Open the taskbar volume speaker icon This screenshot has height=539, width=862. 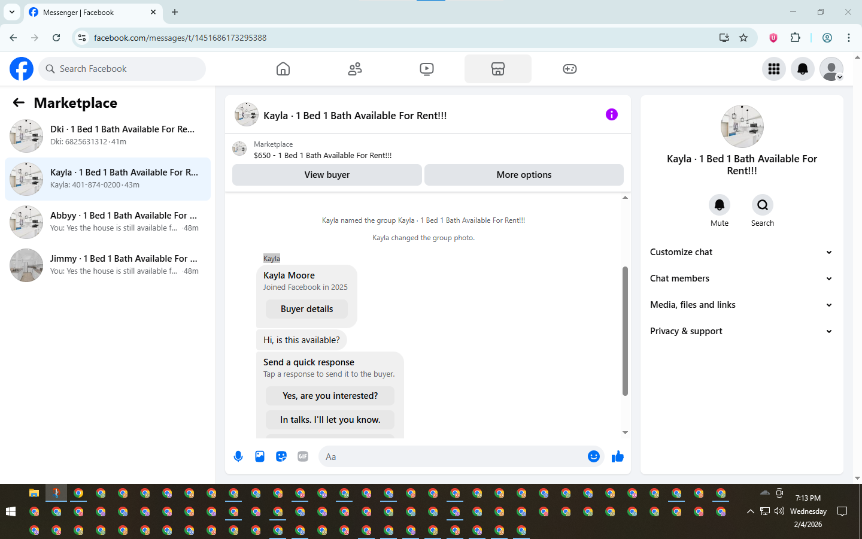tap(779, 511)
